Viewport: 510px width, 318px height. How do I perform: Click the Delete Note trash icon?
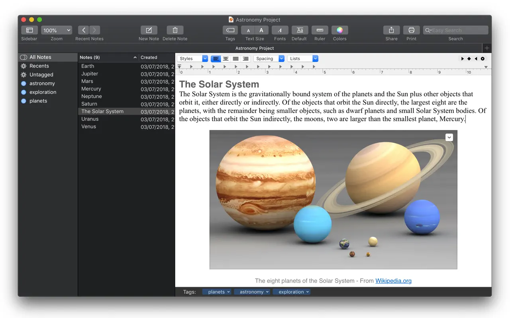point(175,30)
